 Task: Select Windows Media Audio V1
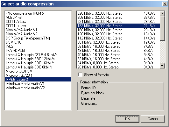point(38,83)
